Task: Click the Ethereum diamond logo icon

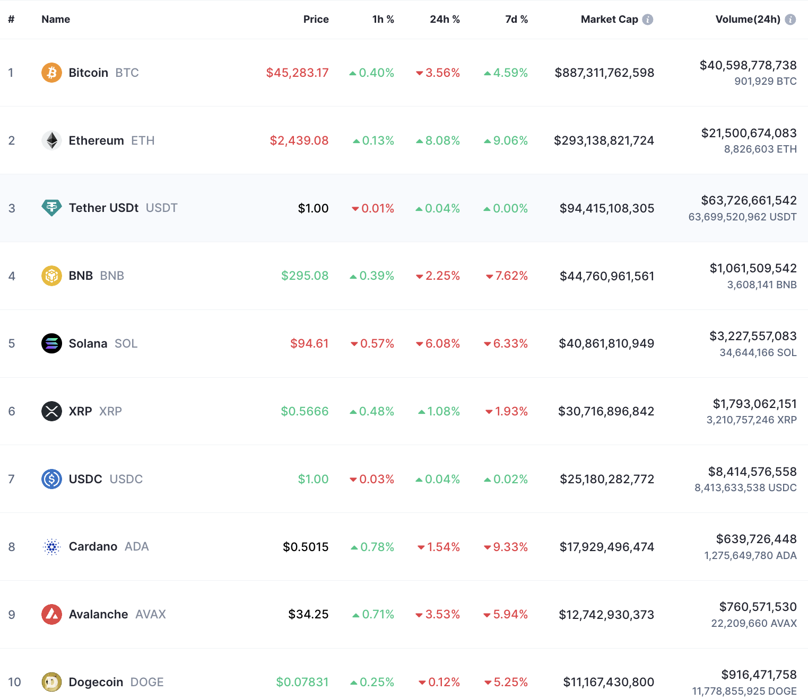Action: [51, 140]
